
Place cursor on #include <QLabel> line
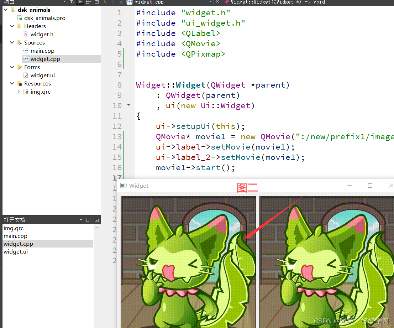tap(178, 33)
